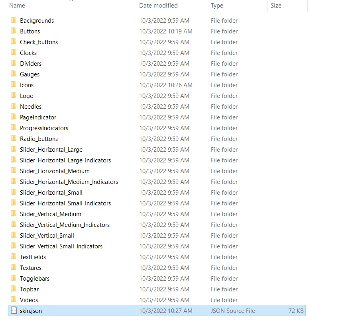Select the Topbar folder name
This screenshot has width=348, height=328.
pyautogui.click(x=29, y=289)
